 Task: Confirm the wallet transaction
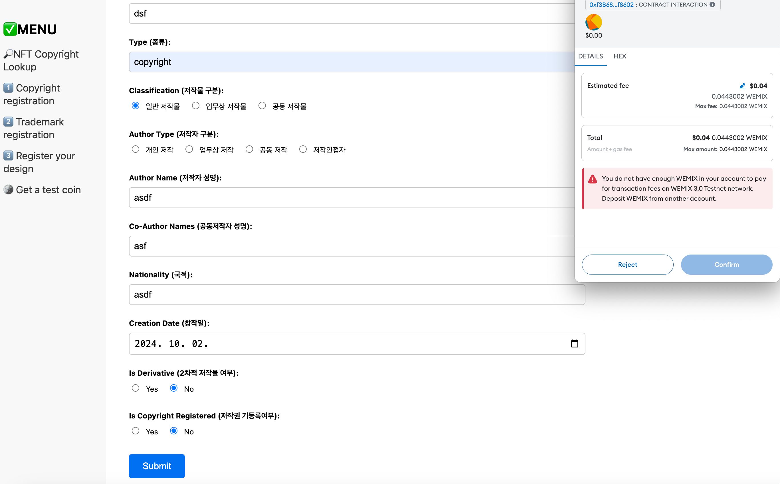(726, 265)
